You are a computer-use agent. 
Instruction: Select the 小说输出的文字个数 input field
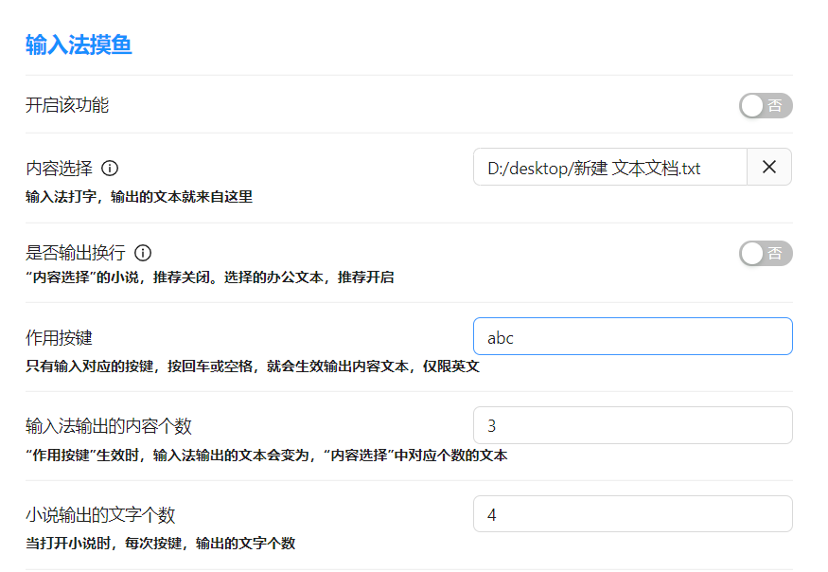tap(632, 514)
